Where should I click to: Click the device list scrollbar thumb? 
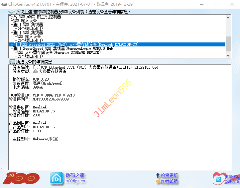[228, 44]
